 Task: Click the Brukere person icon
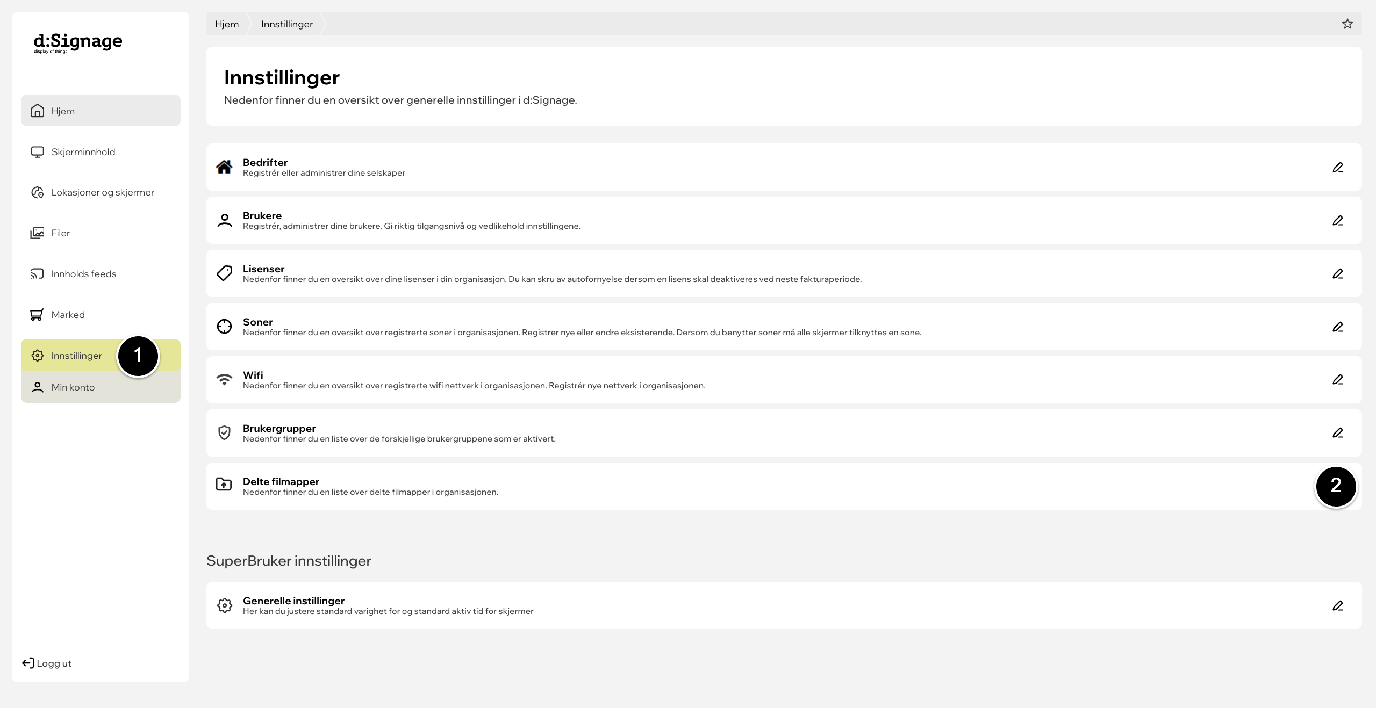point(225,220)
